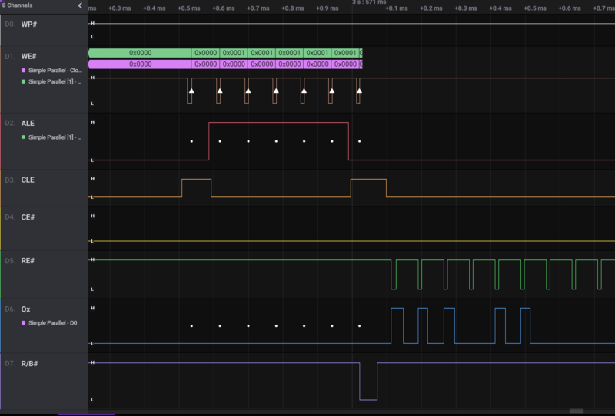Click the purple Simple Parallel - Clo... analyzer under WE#

[x=54, y=71]
